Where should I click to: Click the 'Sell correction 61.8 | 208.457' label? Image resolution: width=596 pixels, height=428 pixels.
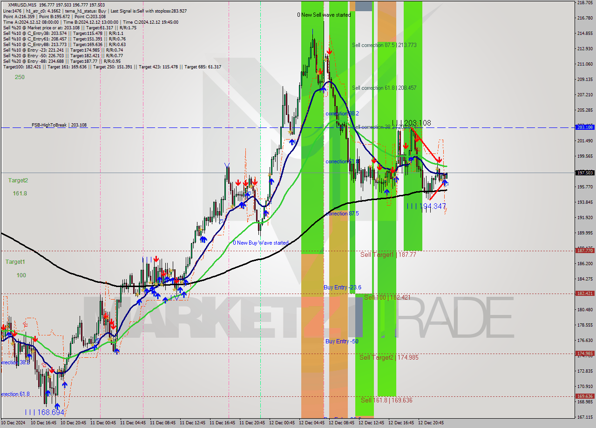384,88
